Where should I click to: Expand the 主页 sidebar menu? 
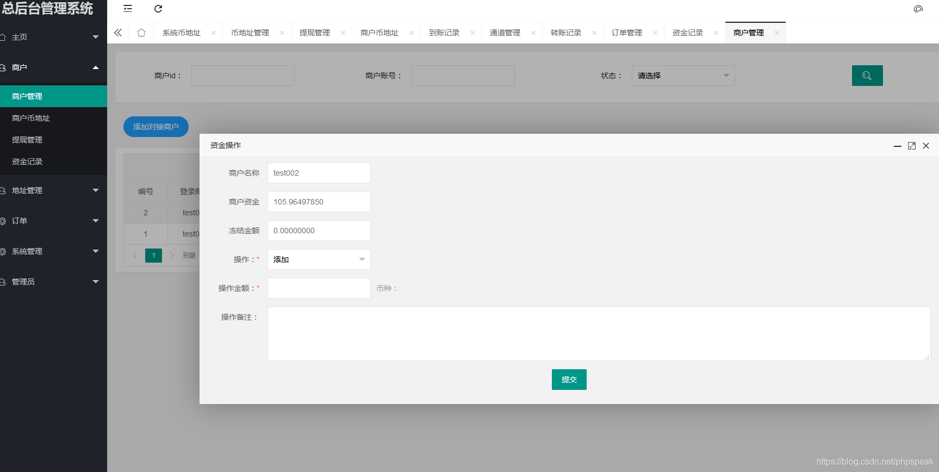[x=53, y=37]
